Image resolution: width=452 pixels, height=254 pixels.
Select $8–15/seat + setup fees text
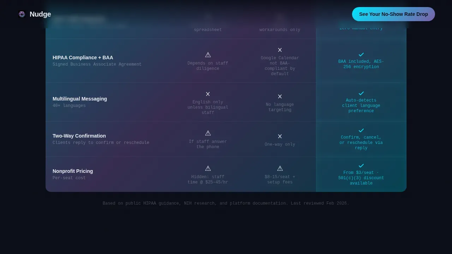click(x=280, y=180)
